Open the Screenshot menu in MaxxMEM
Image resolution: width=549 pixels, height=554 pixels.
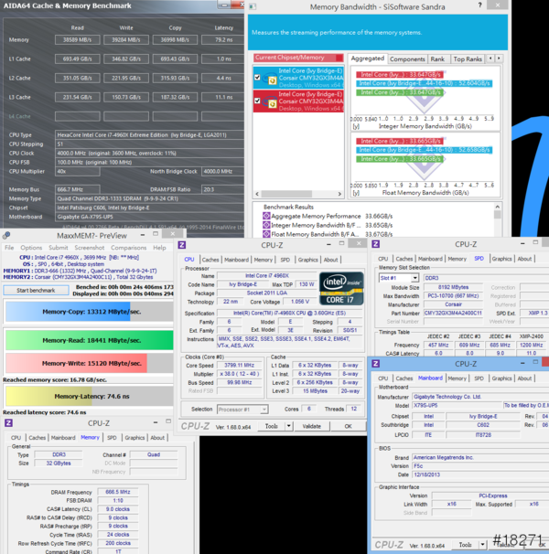(x=90, y=248)
